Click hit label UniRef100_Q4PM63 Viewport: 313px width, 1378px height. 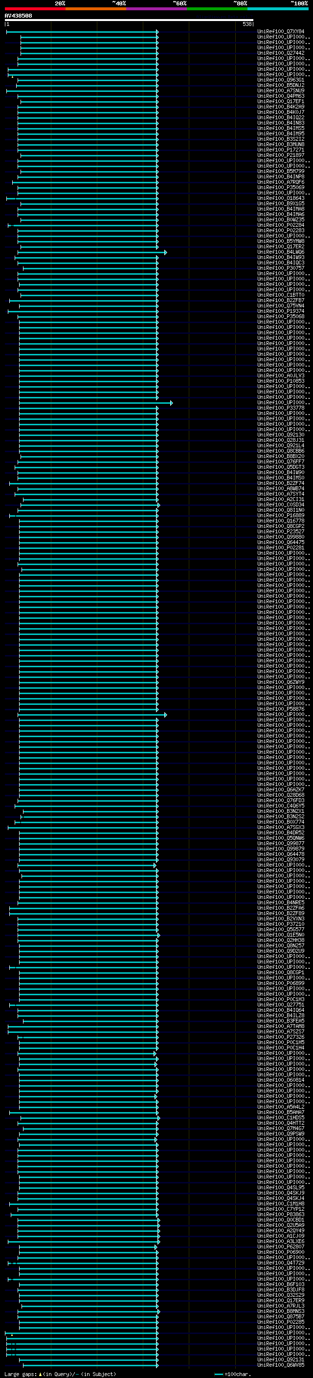coord(281,96)
